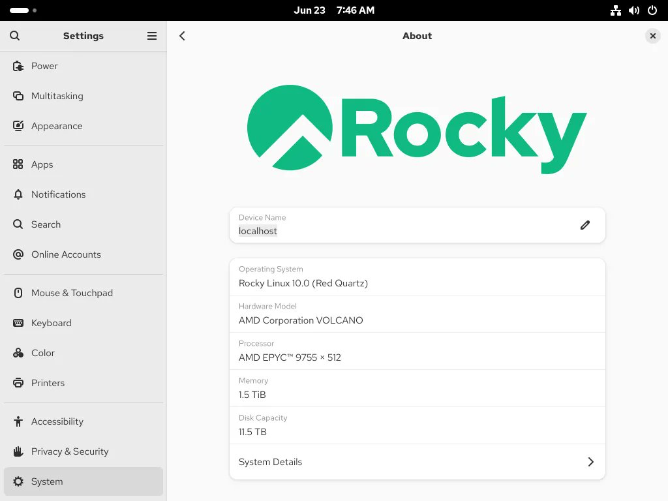Open Privacy & Security via its icon

[17, 451]
